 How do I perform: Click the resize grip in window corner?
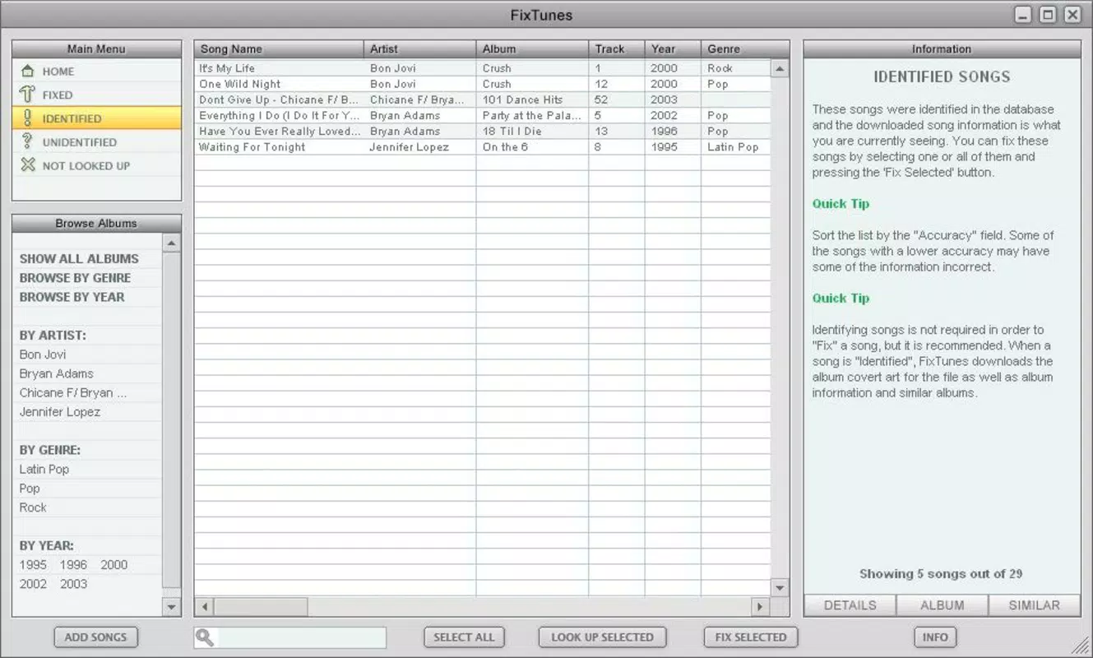(x=1081, y=646)
